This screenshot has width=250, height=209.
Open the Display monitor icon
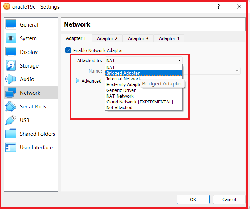(x=11, y=52)
